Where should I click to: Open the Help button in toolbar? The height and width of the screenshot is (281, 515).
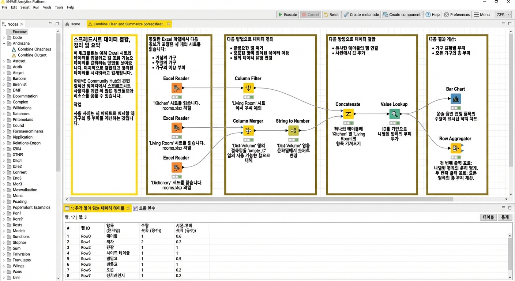432,15
